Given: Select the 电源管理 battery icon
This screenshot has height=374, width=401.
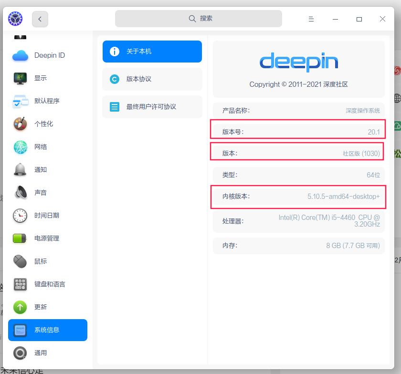Looking at the screenshot, I should (20, 239).
